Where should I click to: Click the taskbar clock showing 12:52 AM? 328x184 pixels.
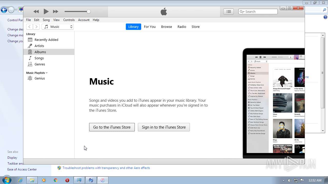point(315,180)
